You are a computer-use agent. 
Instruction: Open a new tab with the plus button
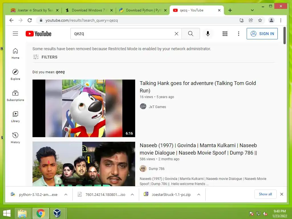(230, 10)
